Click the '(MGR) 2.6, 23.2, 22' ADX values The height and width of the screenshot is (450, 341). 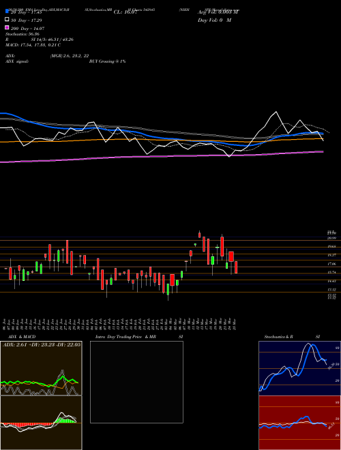coord(68,56)
